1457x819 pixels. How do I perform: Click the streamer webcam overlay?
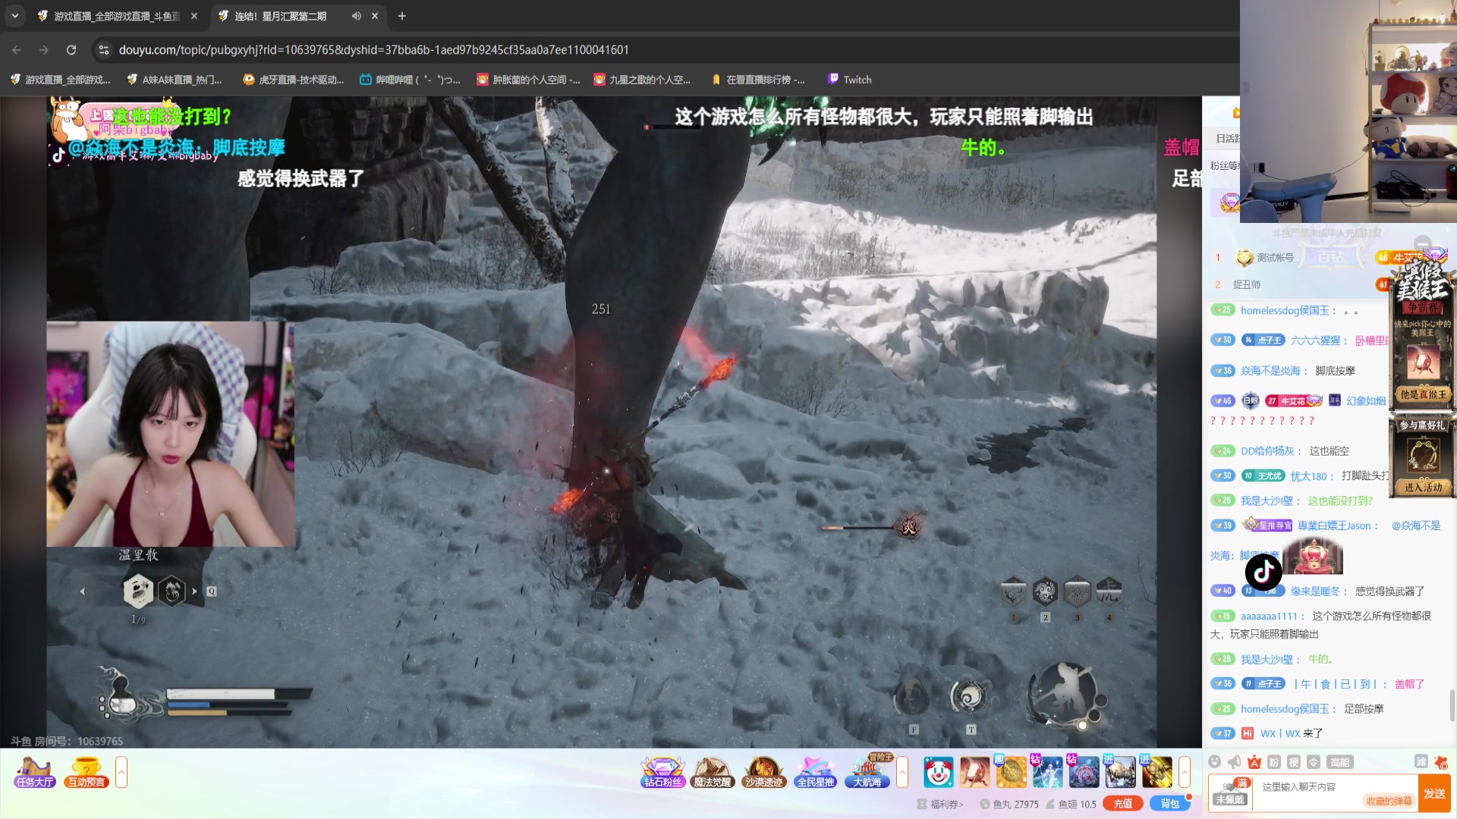171,434
